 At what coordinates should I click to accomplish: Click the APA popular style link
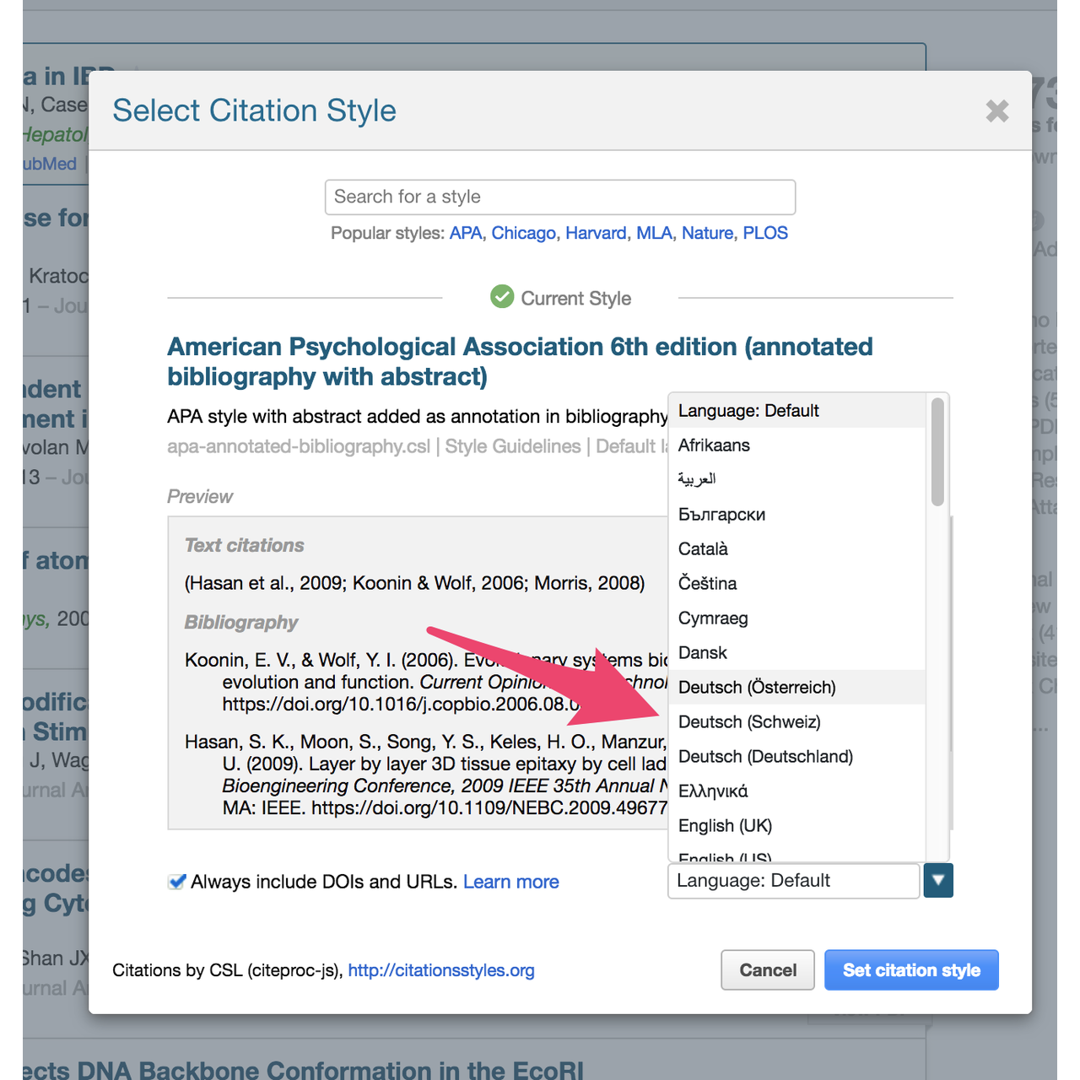point(465,233)
